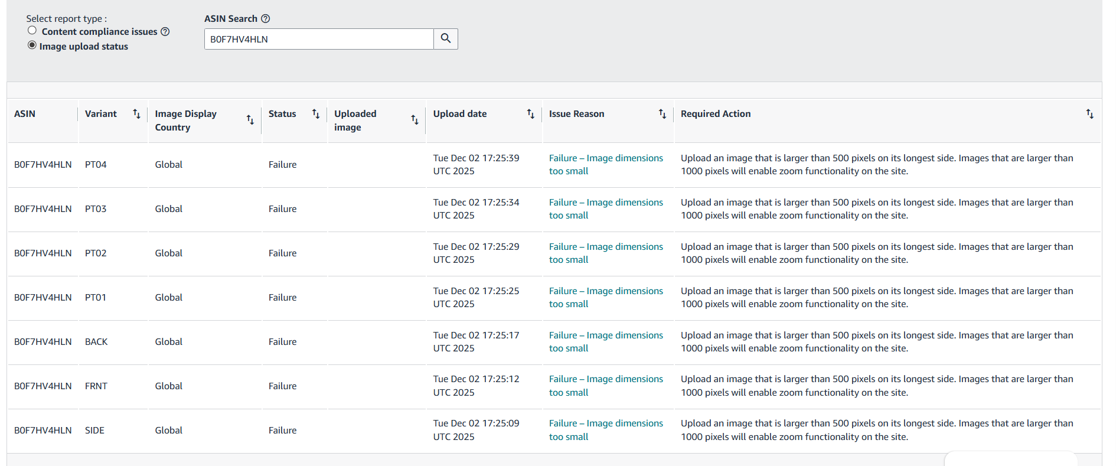Image resolution: width=1116 pixels, height=466 pixels.
Task: Sort by the Status column
Action: pyautogui.click(x=316, y=113)
